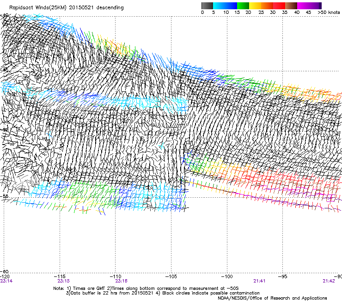Viewport: 342px width, 301px height.
Task: Click the 'Data buffer is 22 hrs' note
Action: click(x=163, y=293)
